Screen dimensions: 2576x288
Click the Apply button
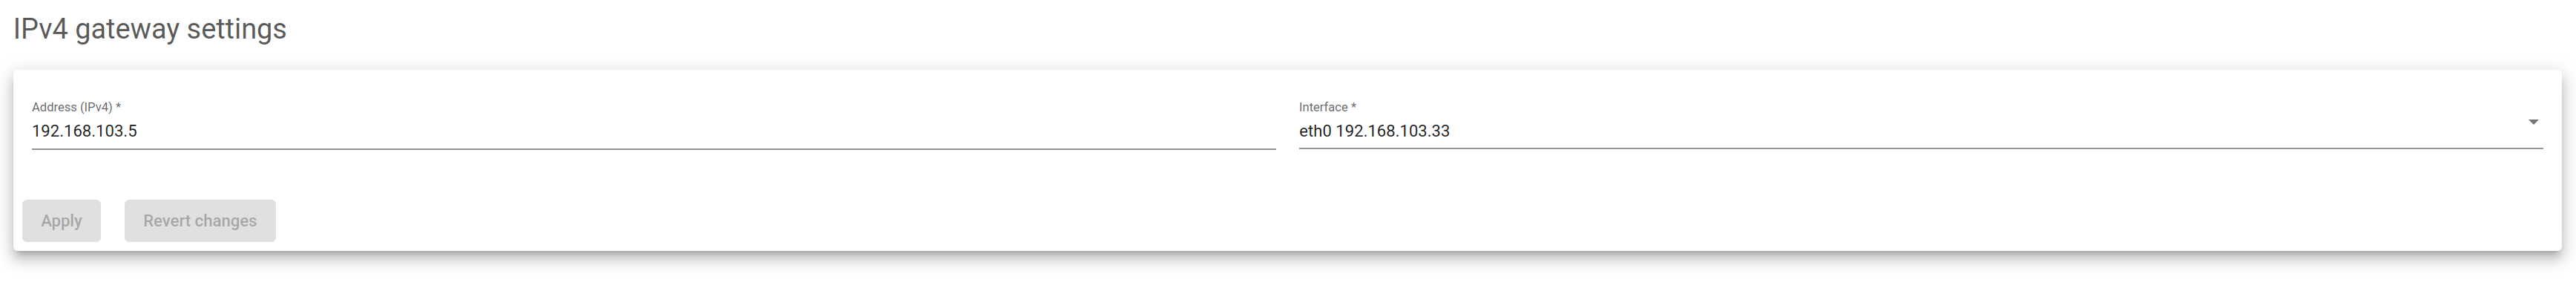tap(61, 220)
